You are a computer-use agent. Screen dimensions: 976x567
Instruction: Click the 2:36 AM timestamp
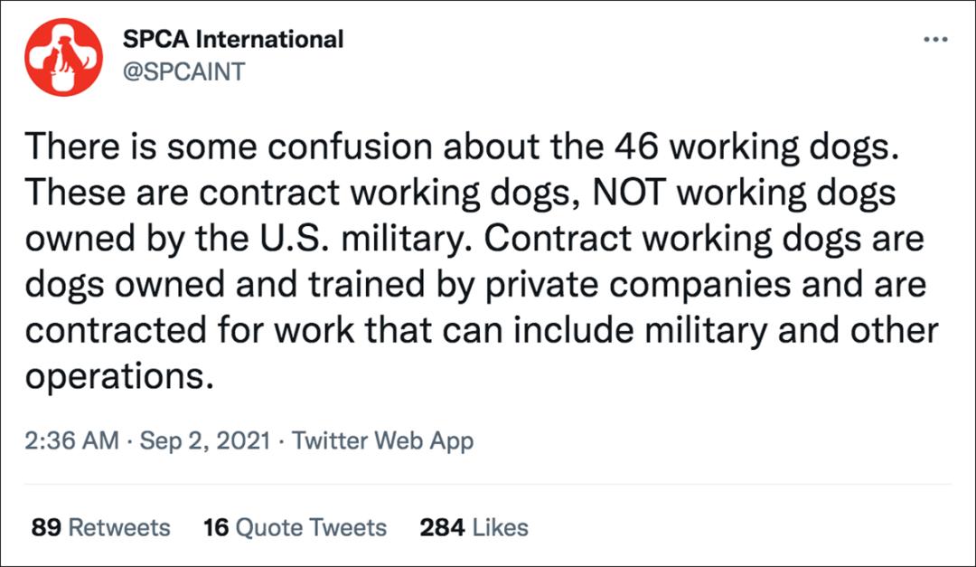pyautogui.click(x=71, y=441)
